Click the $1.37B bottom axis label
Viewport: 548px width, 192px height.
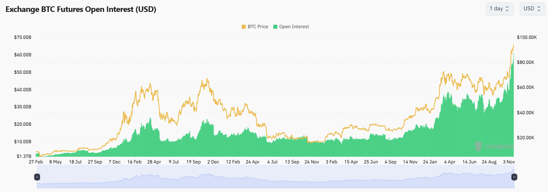pyautogui.click(x=24, y=156)
